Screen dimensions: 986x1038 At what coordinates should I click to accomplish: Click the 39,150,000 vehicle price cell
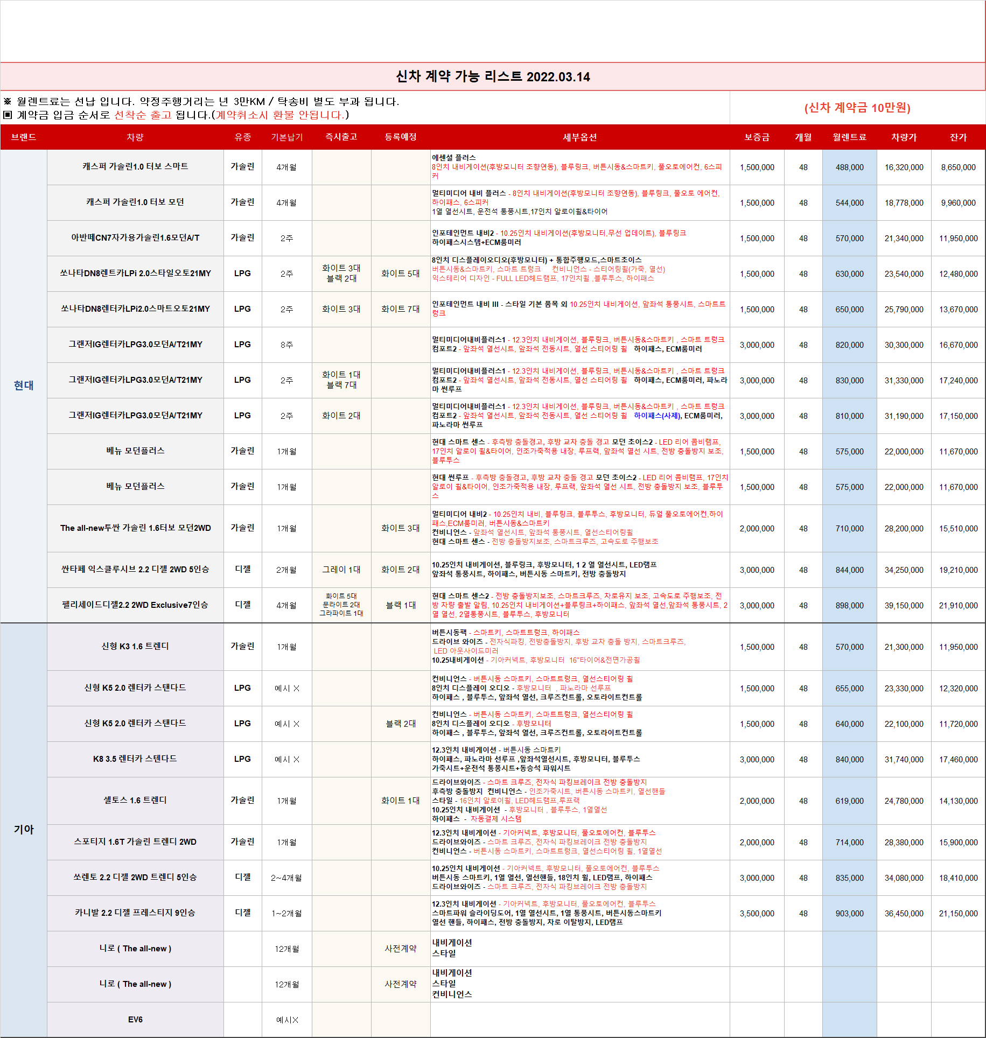(904, 606)
